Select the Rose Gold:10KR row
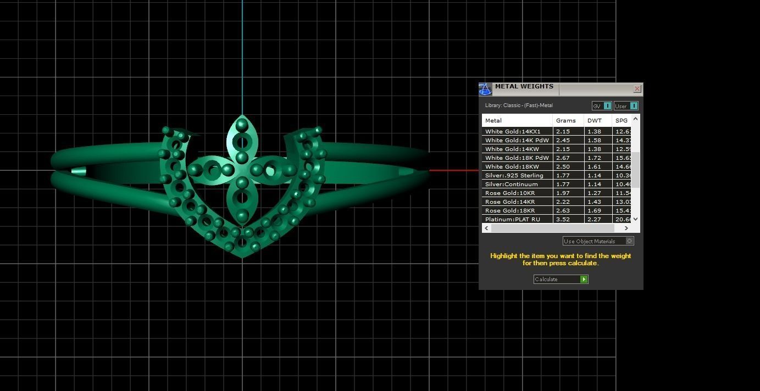Viewport: 760px width, 391px height. [557, 193]
